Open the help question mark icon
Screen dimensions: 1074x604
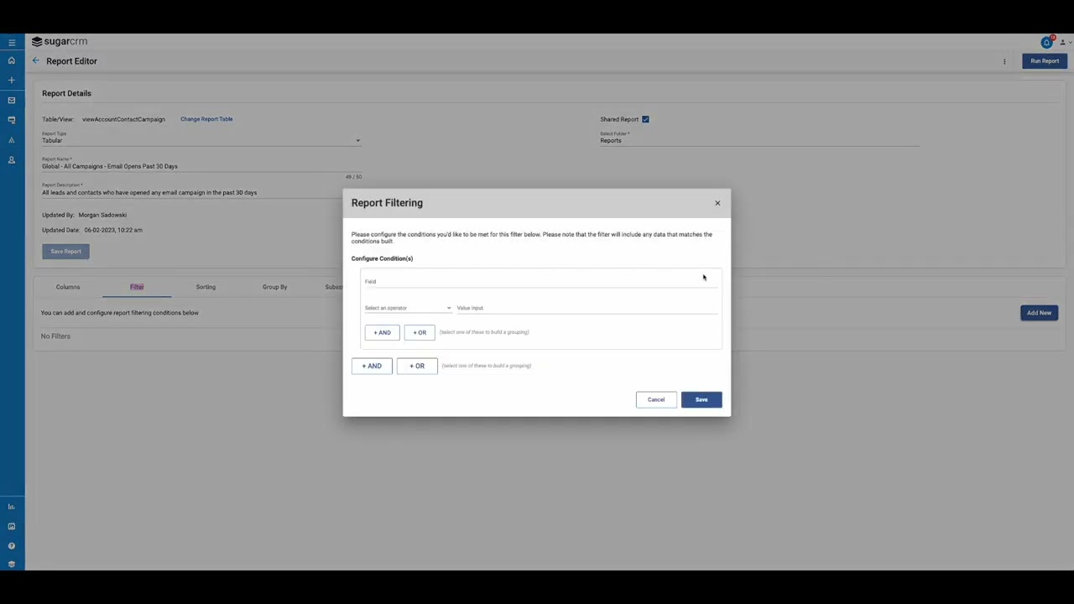pos(12,546)
